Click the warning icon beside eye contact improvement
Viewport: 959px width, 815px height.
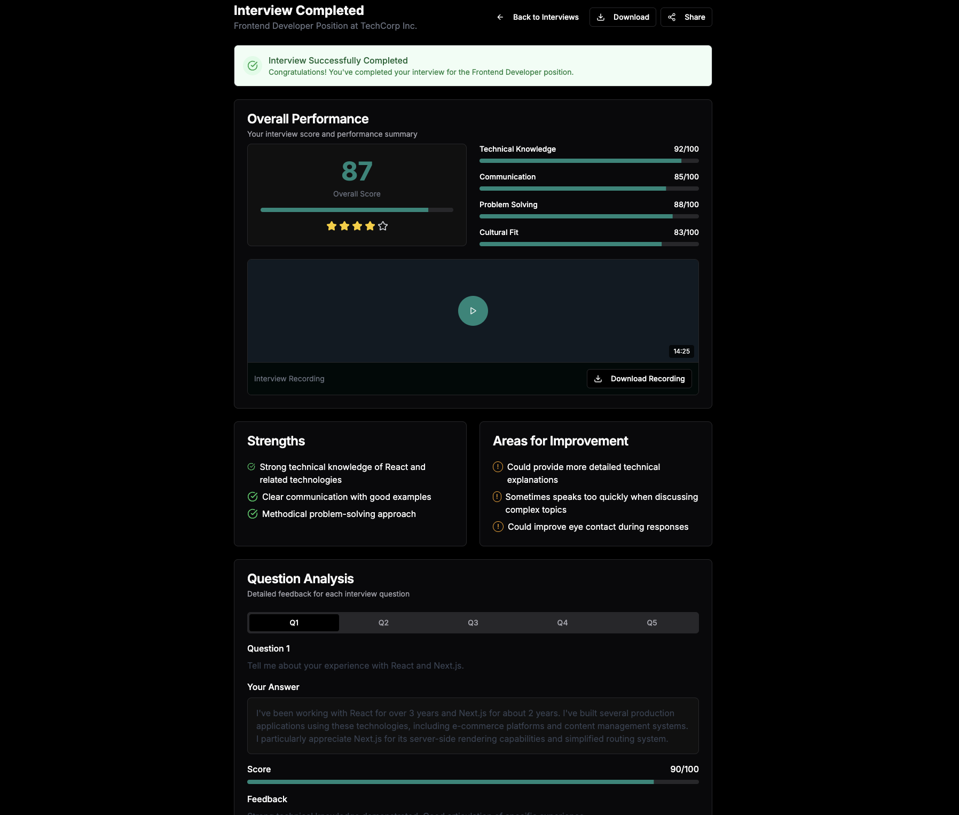pyautogui.click(x=497, y=527)
